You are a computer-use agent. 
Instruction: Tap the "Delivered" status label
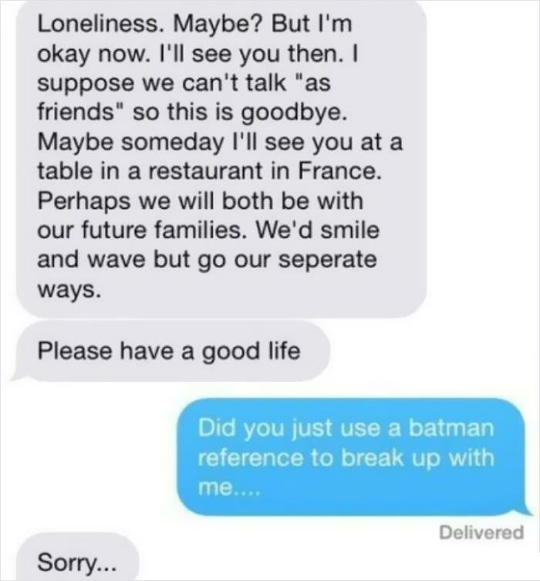click(x=481, y=532)
